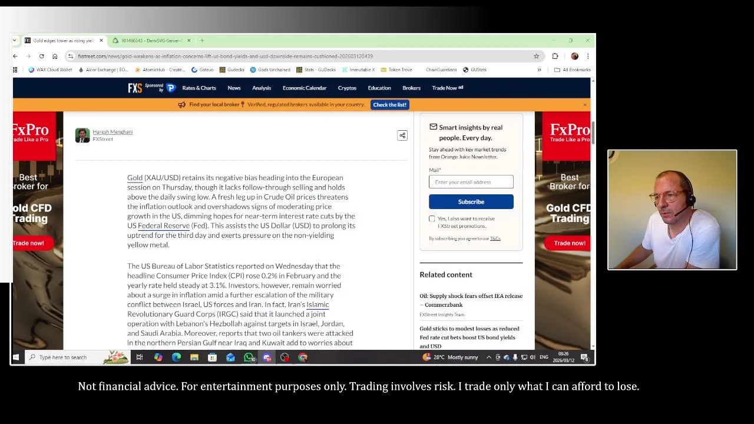Reload the current page
The width and height of the screenshot is (754, 424).
(x=41, y=56)
